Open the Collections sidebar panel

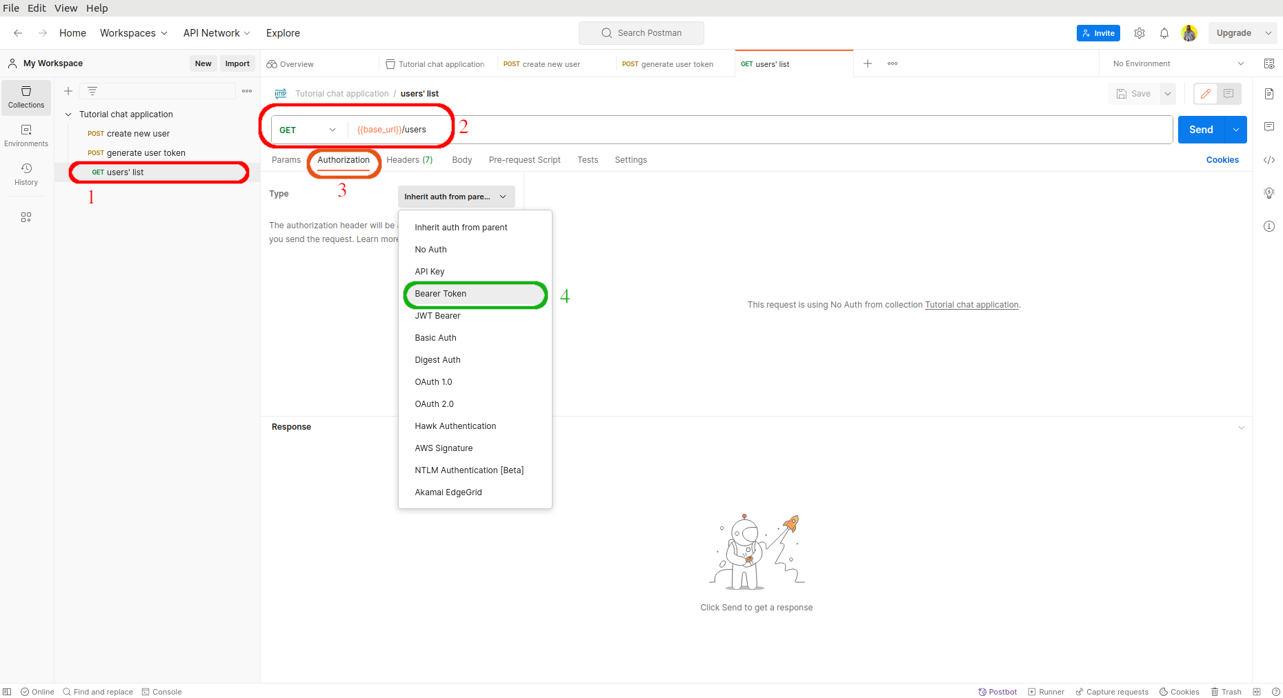tap(26, 97)
